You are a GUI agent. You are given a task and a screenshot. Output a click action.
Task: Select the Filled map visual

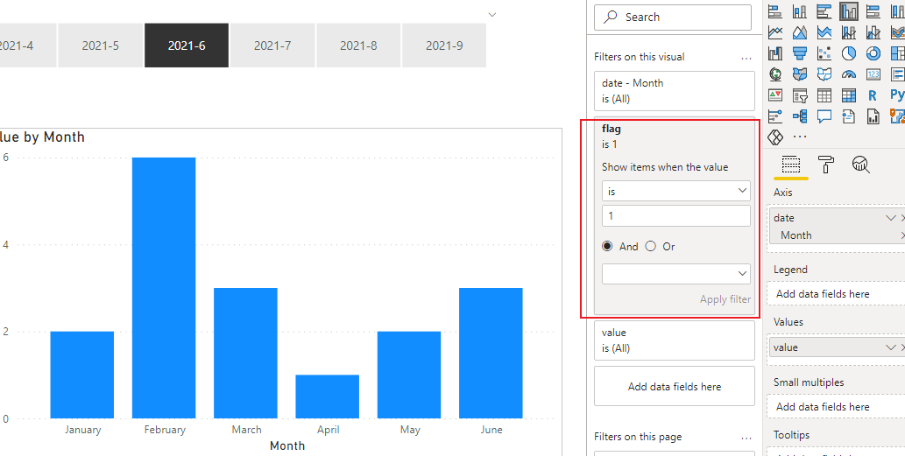(800, 74)
